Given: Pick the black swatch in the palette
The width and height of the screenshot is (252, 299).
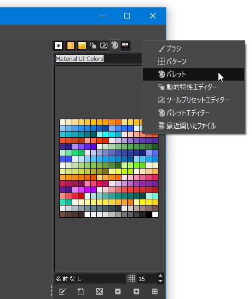Looking at the screenshot, I should [149, 214].
